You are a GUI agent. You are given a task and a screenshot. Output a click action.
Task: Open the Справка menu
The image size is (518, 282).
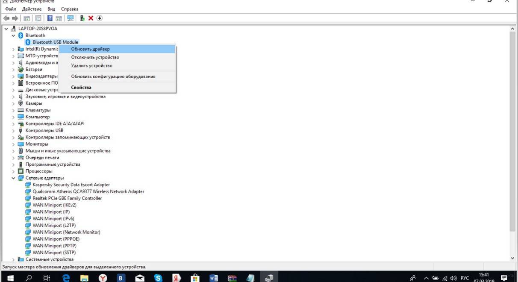[70, 9]
